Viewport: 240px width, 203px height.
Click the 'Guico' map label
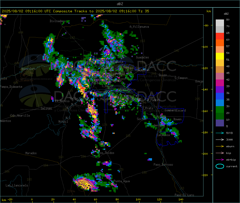(163, 75)
